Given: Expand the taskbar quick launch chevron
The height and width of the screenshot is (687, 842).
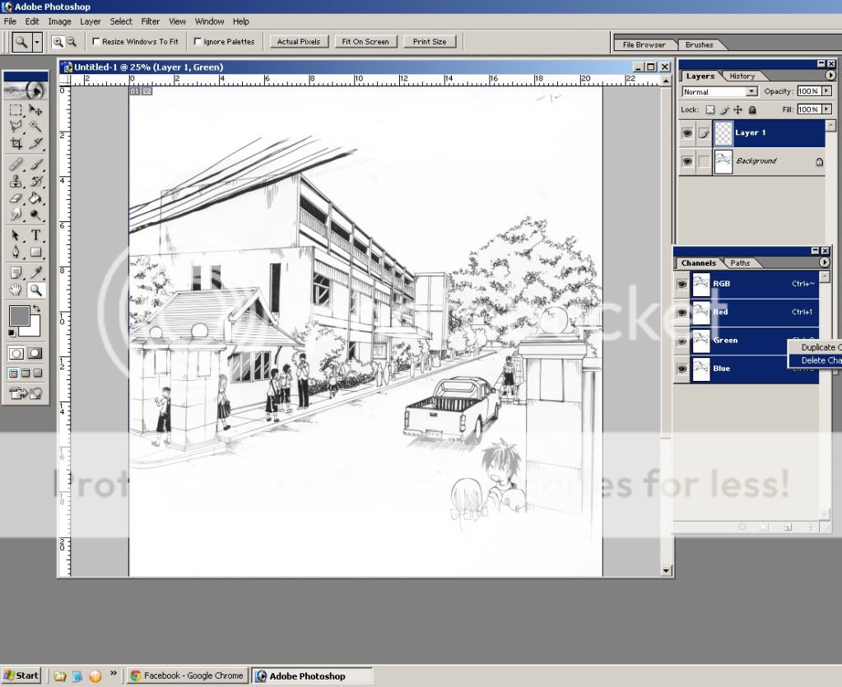Looking at the screenshot, I should (114, 674).
